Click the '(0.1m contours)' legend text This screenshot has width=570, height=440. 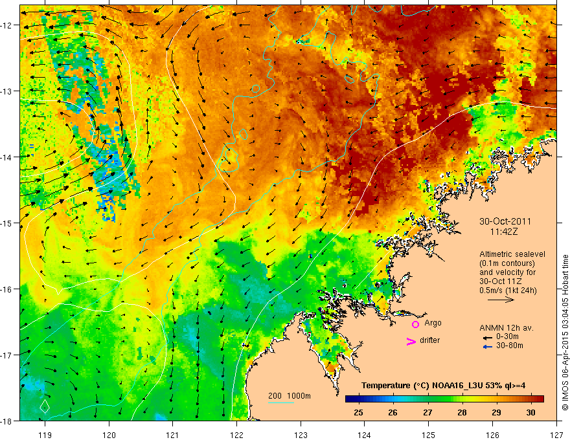[507, 263]
